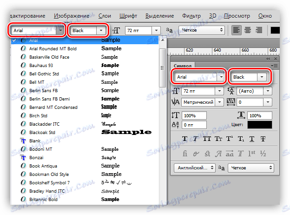Open the Символ panel flyout menu
Viewport: 290px width, 215px height.
click(274, 66)
